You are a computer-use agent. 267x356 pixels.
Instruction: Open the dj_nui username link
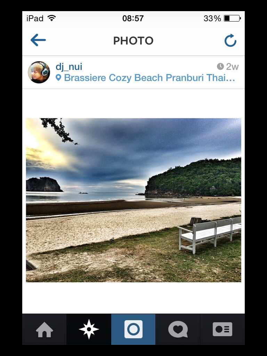(69, 67)
